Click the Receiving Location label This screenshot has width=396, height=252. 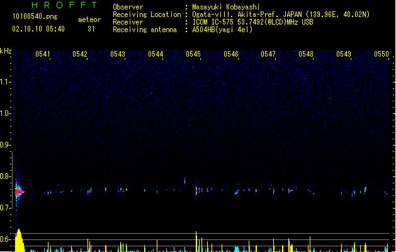(147, 14)
